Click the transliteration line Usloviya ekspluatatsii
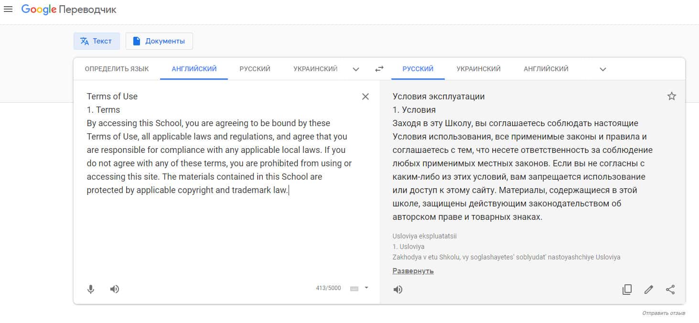The width and height of the screenshot is (699, 323). click(425, 236)
